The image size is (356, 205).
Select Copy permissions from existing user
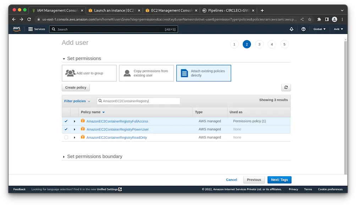(x=147, y=73)
